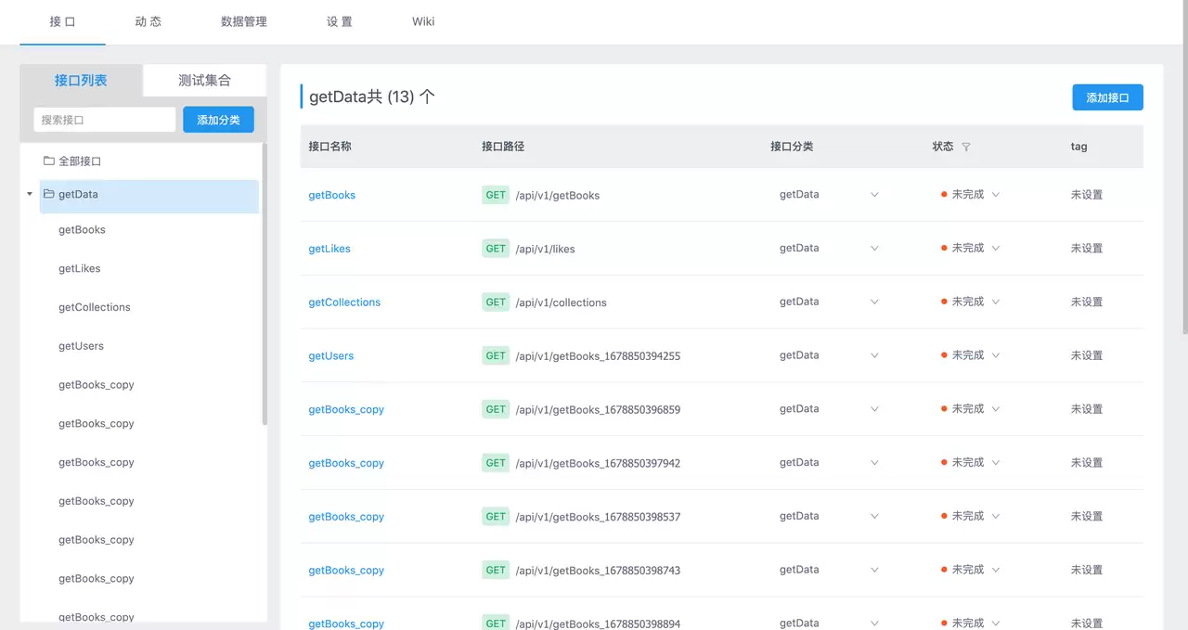This screenshot has height=630, width=1188.
Task: Open the 设置 tab
Action: (340, 21)
